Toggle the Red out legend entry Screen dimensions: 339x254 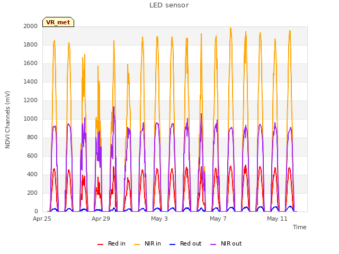point(185,243)
